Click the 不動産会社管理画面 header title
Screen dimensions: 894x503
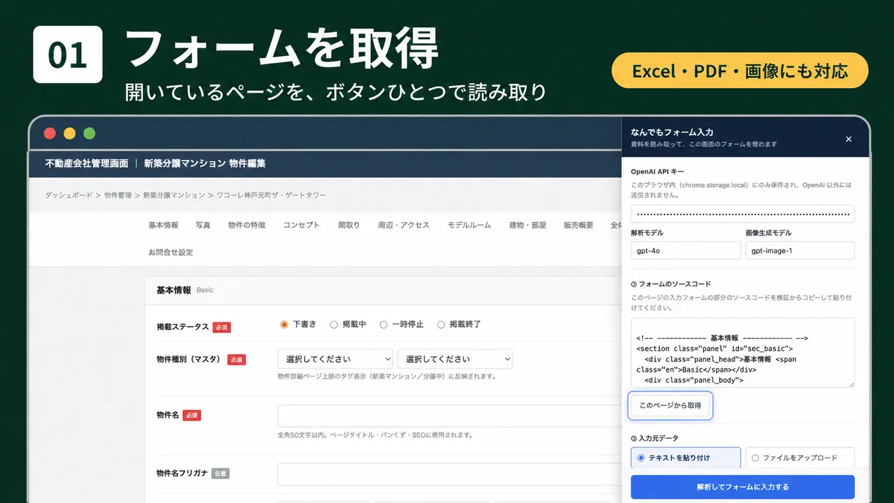87,163
